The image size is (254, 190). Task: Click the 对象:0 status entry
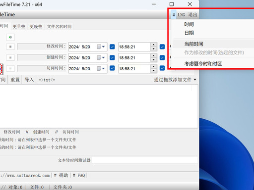(15, 188)
